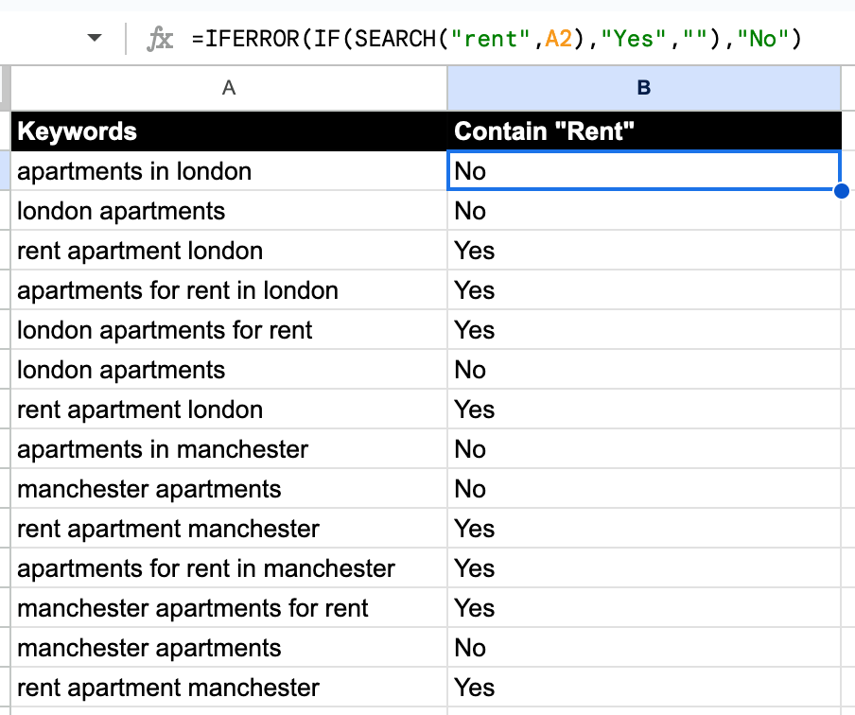The image size is (855, 715).
Task: Click the 'No' result beside 'london apartments'
Action: click(643, 211)
